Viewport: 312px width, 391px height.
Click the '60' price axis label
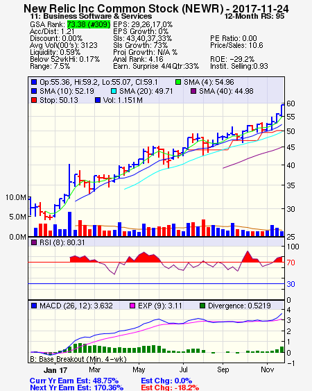[x=291, y=103]
